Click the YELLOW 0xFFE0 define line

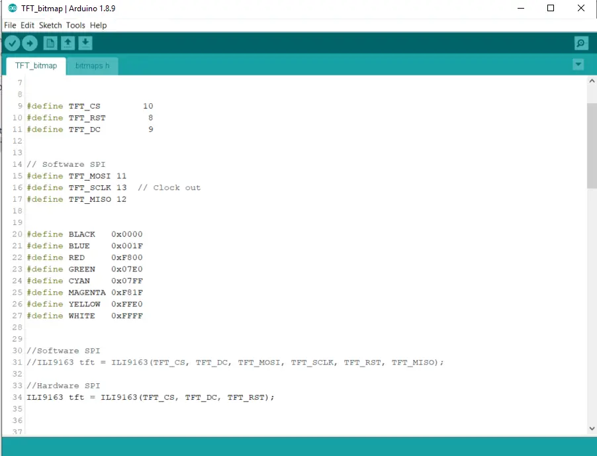pos(85,304)
